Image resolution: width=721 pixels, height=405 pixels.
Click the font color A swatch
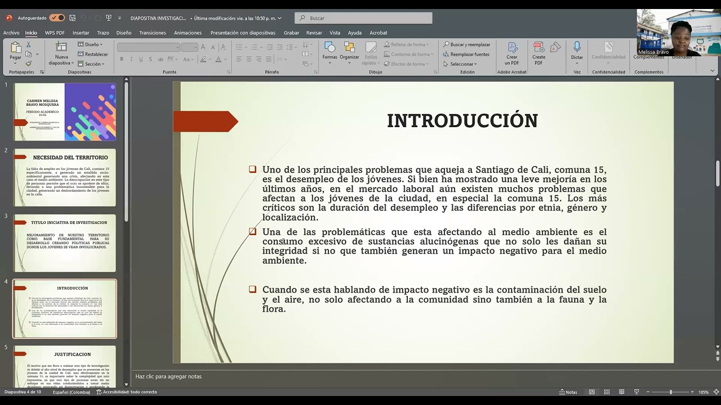click(219, 59)
